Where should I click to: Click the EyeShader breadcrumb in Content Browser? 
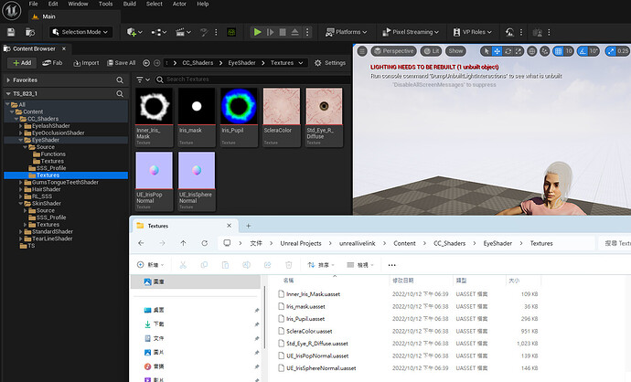241,63
